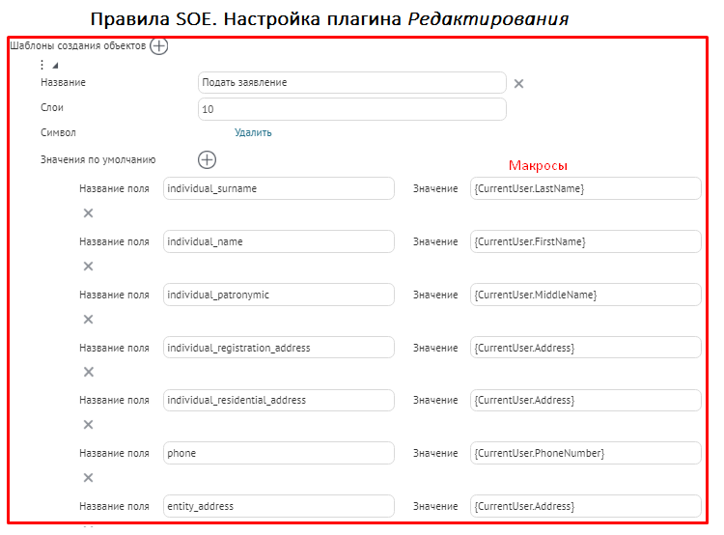This screenshot has width=724, height=535.
Task: Click the {CurrentUser.PhoneNumber} value field
Action: (x=585, y=453)
